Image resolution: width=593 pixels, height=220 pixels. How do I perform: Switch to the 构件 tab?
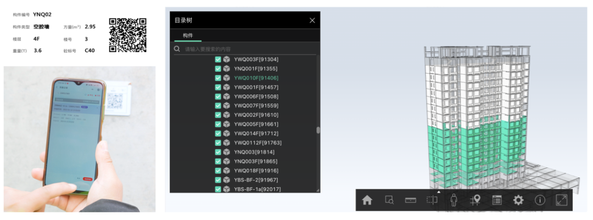[x=188, y=35]
